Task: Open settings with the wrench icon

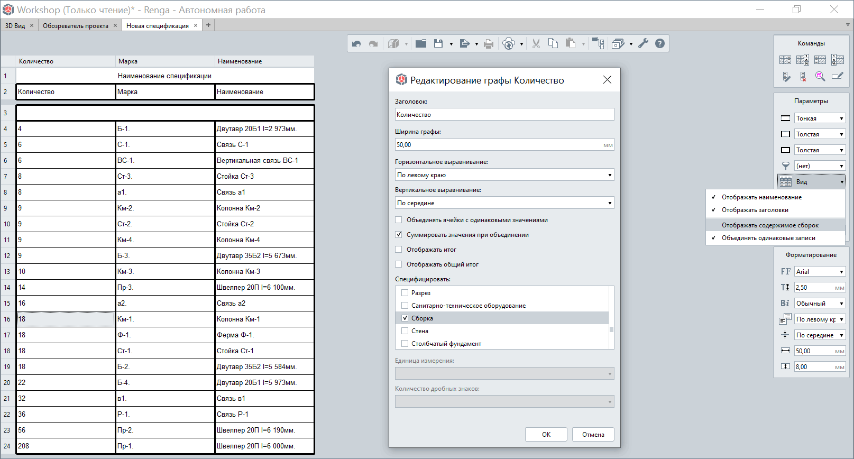Action: (643, 44)
